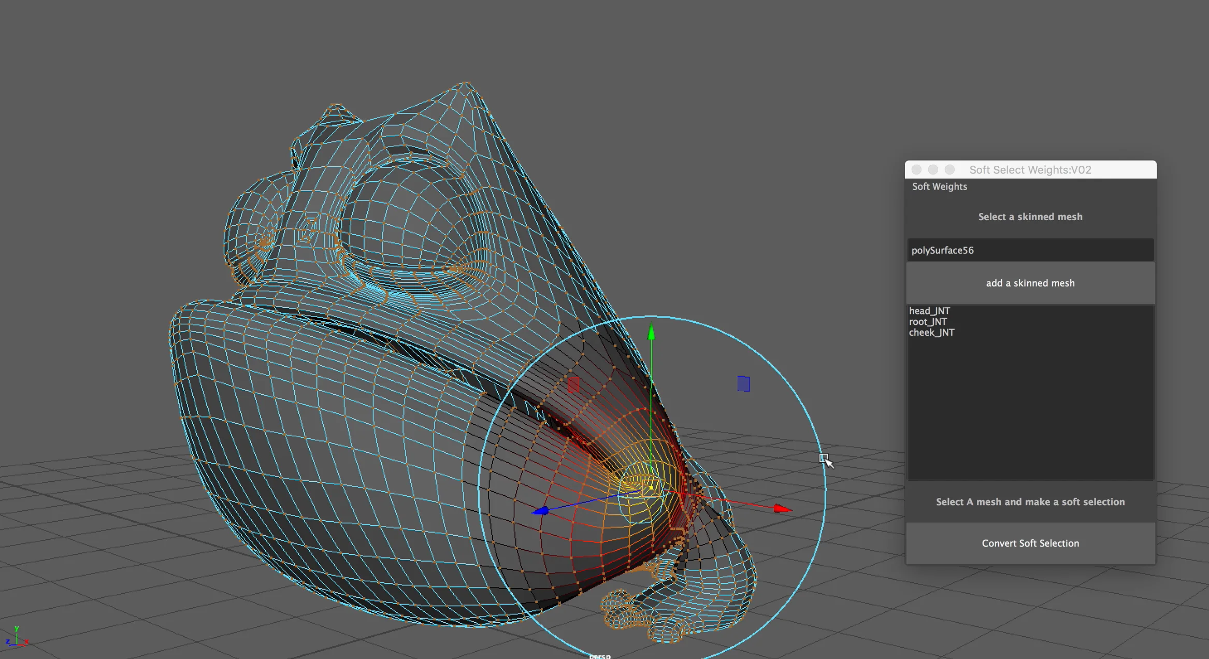Image resolution: width=1209 pixels, height=659 pixels.
Task: Click empty area in the joint list
Action: pos(1030,409)
